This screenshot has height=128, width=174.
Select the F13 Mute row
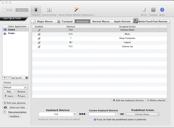coord(100,34)
